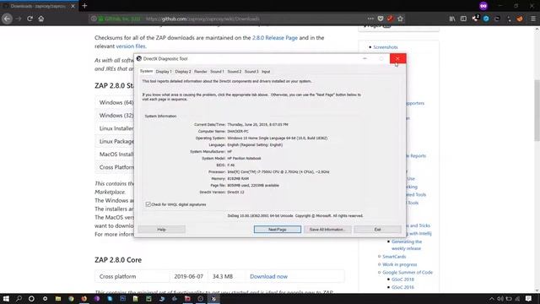
Task: Click the Exit button
Action: click(x=377, y=230)
